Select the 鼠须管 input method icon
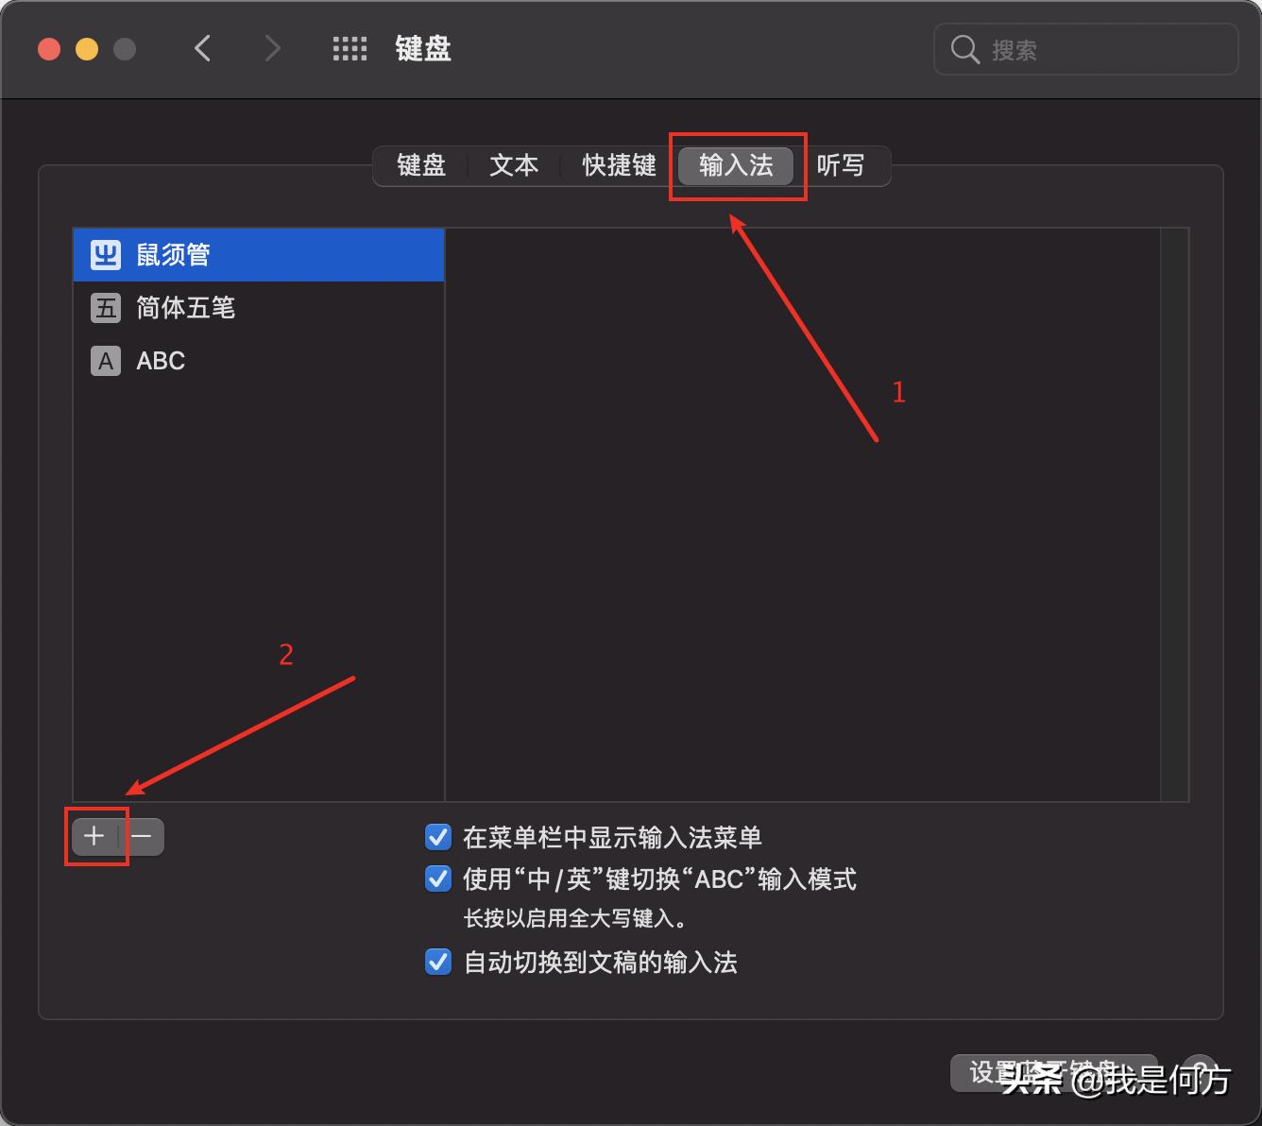 [x=105, y=254]
